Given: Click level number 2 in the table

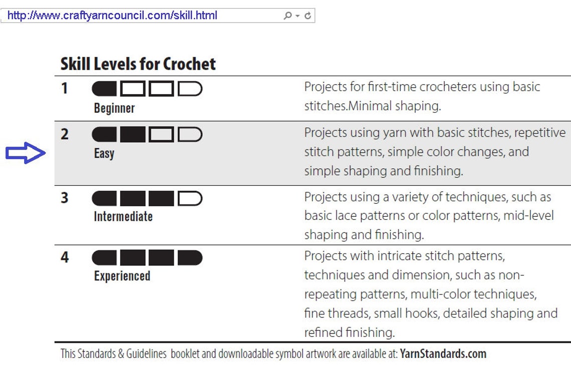Looking at the screenshot, I should [x=65, y=134].
